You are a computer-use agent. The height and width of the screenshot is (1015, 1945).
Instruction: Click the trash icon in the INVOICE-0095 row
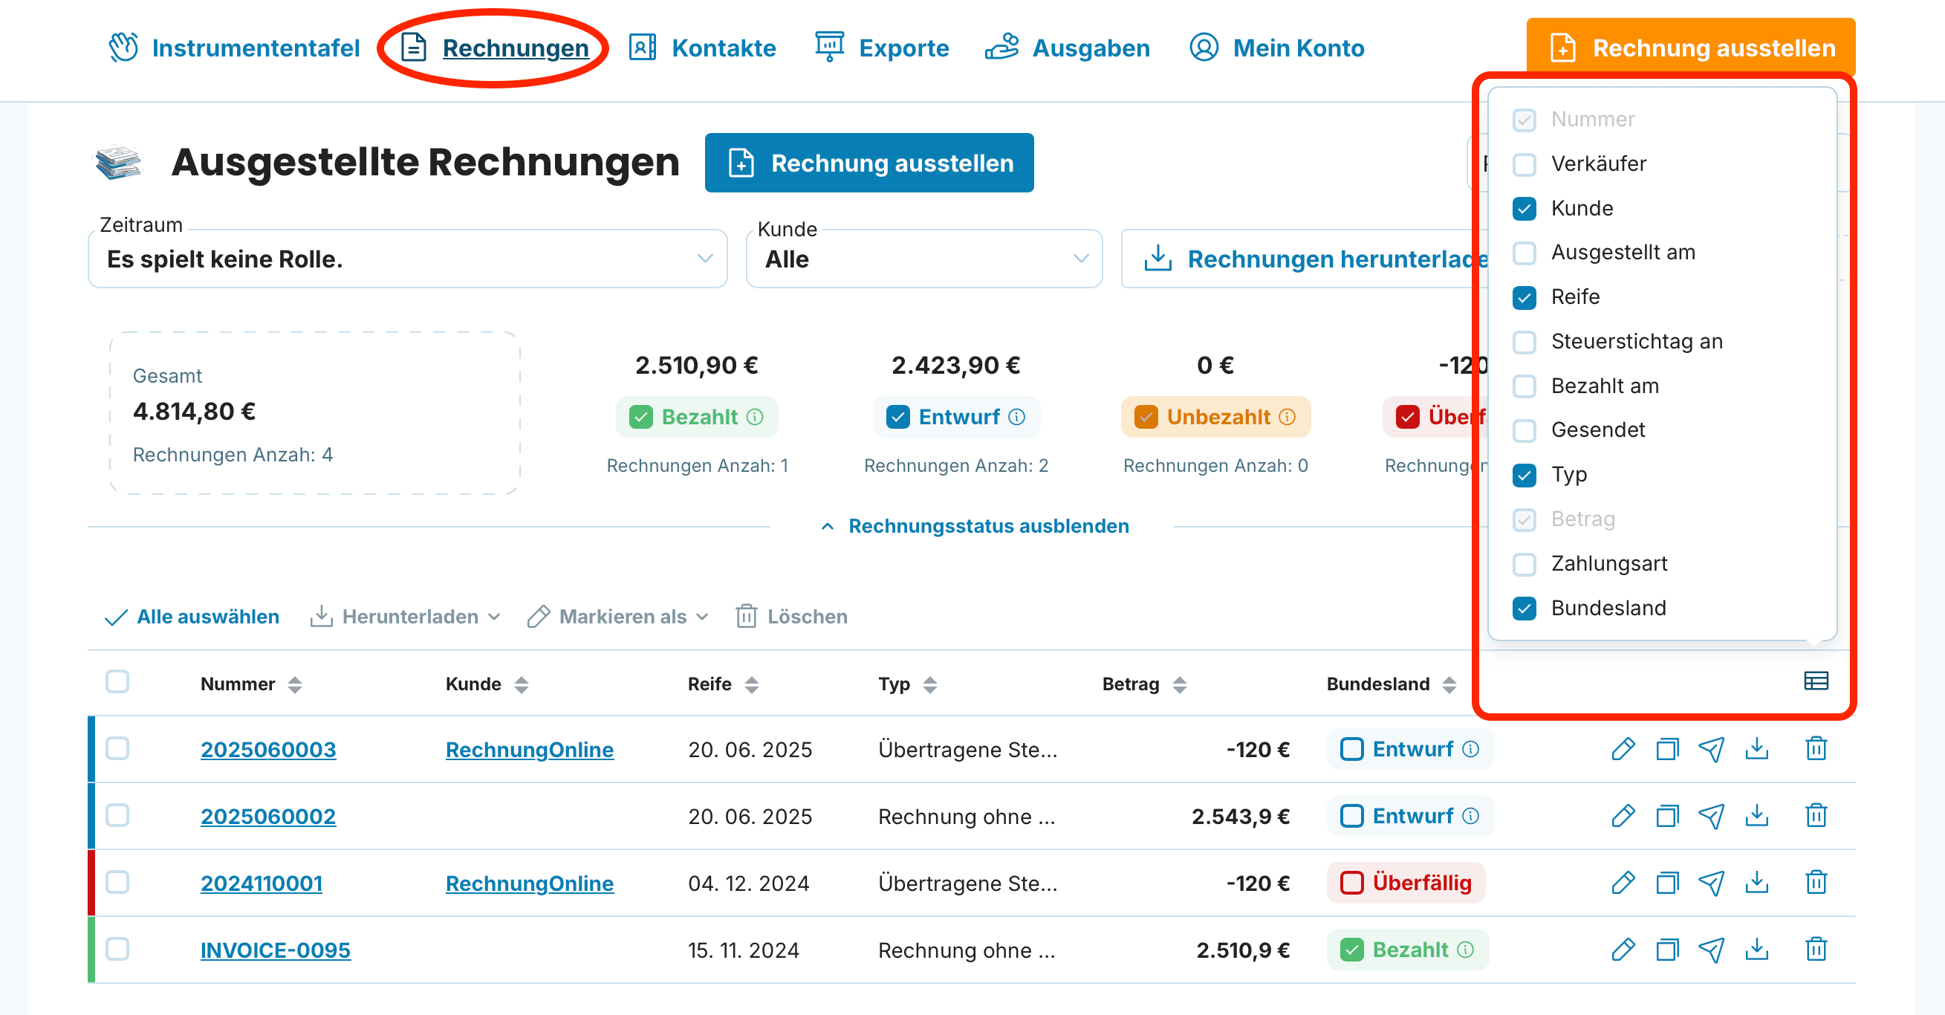[x=1816, y=950]
